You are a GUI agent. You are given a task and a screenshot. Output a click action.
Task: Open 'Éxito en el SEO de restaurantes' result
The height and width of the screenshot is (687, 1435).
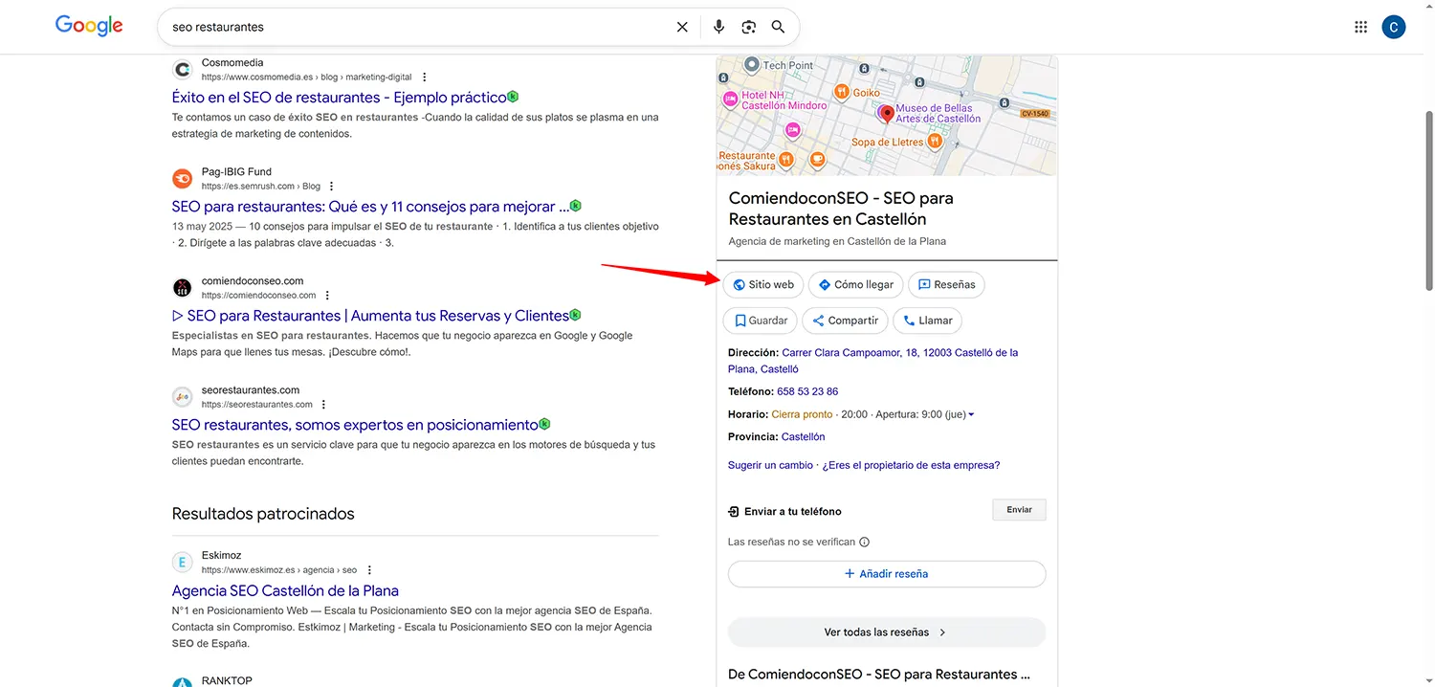coord(339,98)
